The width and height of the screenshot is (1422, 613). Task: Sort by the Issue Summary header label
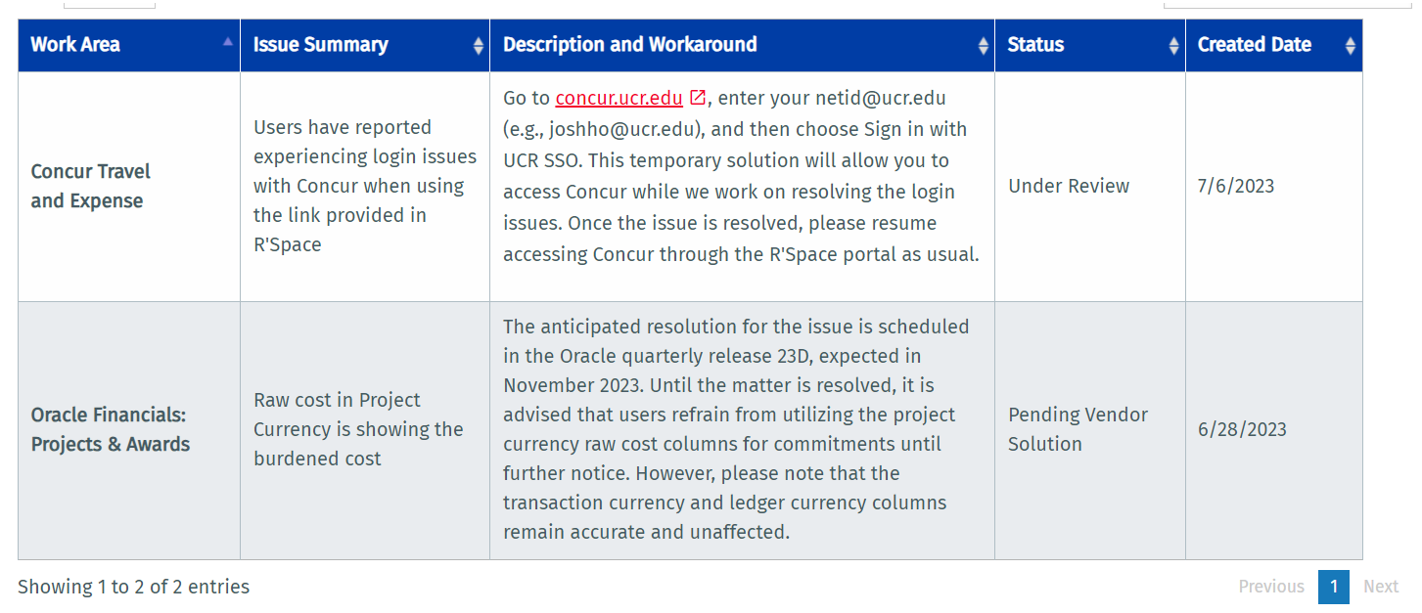[x=320, y=45]
